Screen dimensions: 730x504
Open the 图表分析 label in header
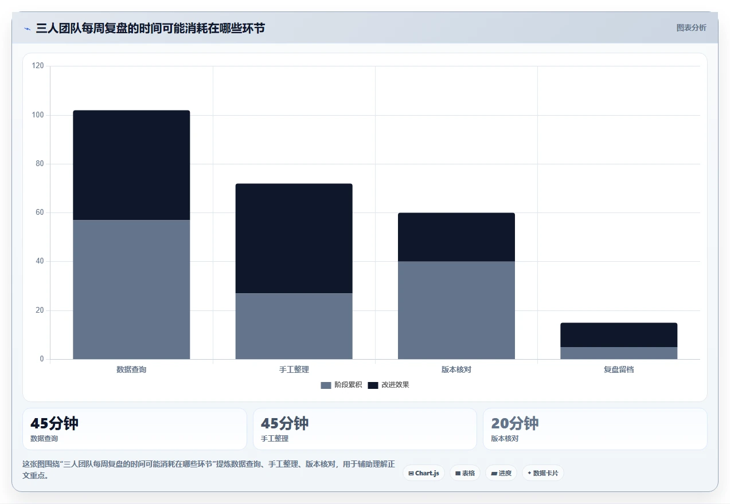click(691, 27)
